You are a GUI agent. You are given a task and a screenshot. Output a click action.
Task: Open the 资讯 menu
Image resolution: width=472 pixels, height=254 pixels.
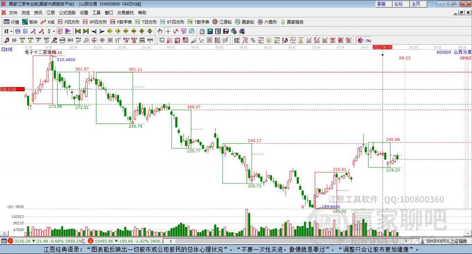(x=38, y=12)
